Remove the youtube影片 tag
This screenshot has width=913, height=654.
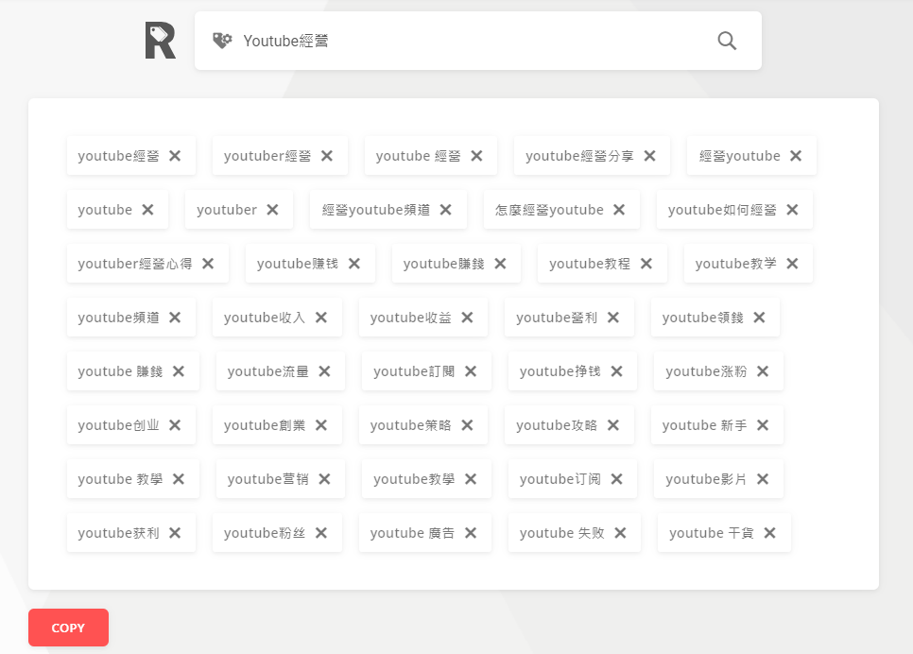point(763,479)
